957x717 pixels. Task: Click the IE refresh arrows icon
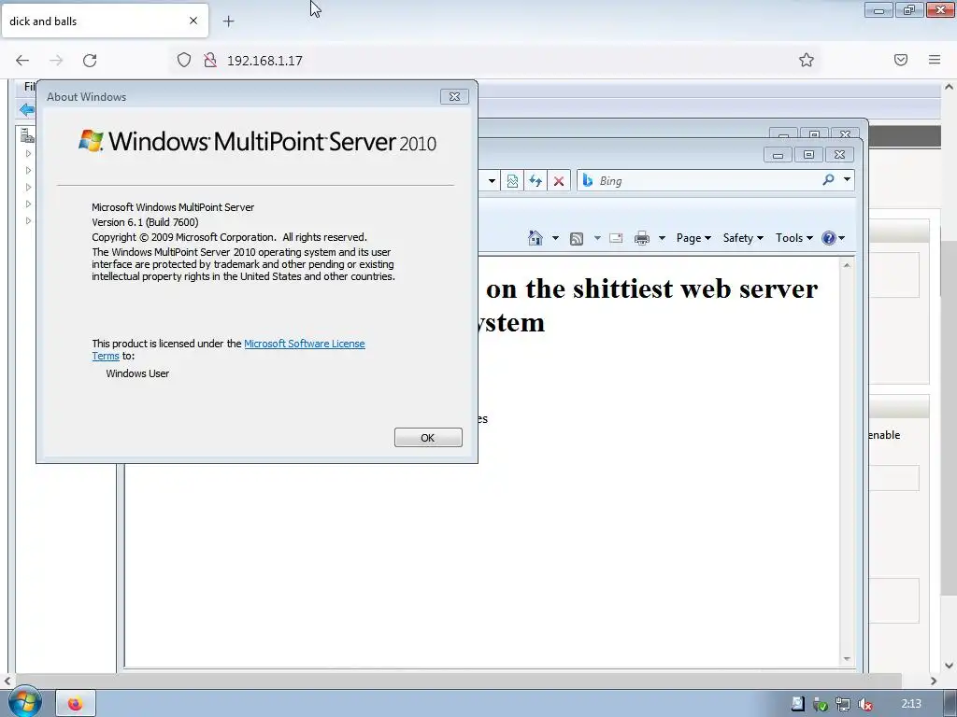click(x=536, y=180)
